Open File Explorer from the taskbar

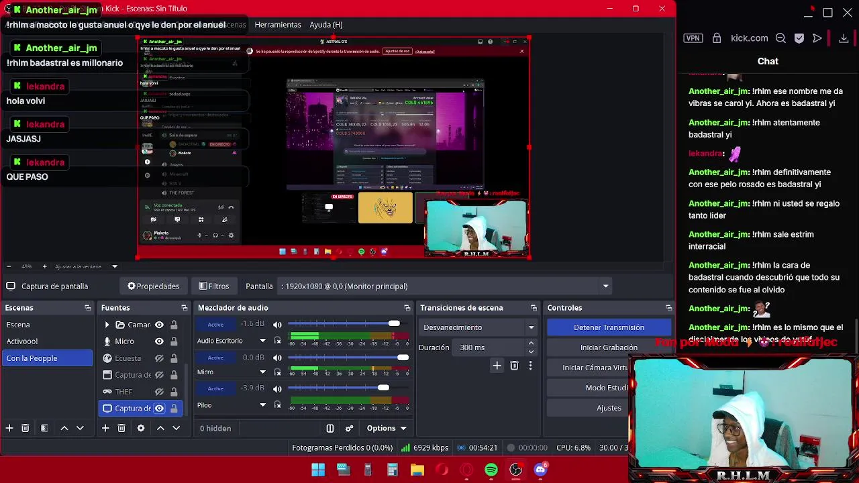[417, 470]
